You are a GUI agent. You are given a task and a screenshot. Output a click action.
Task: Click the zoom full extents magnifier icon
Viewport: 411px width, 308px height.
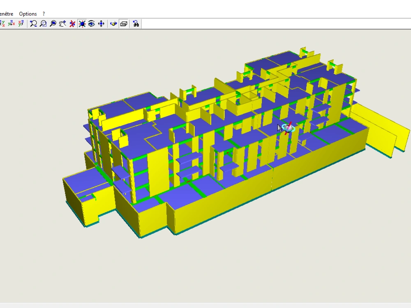pyautogui.click(x=52, y=23)
